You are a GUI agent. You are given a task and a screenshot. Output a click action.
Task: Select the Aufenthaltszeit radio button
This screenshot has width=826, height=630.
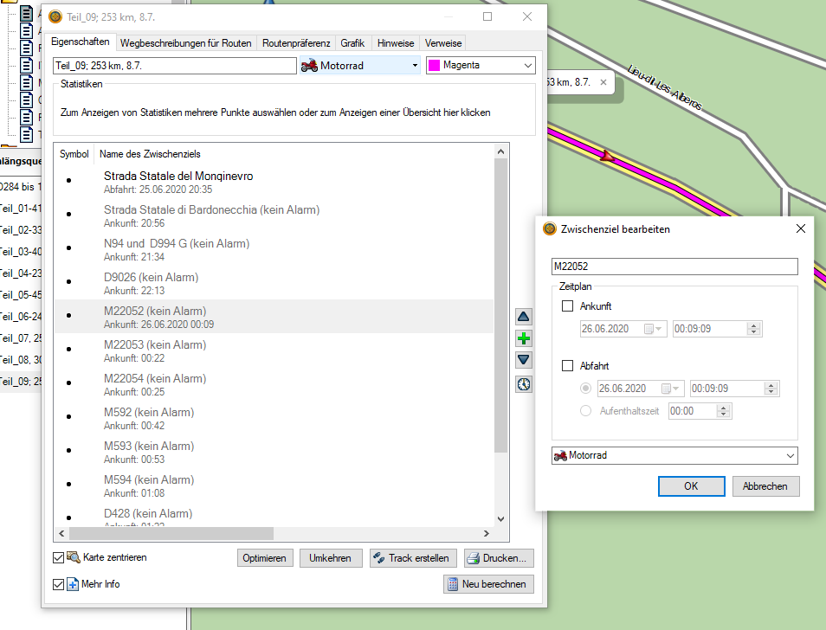[586, 411]
